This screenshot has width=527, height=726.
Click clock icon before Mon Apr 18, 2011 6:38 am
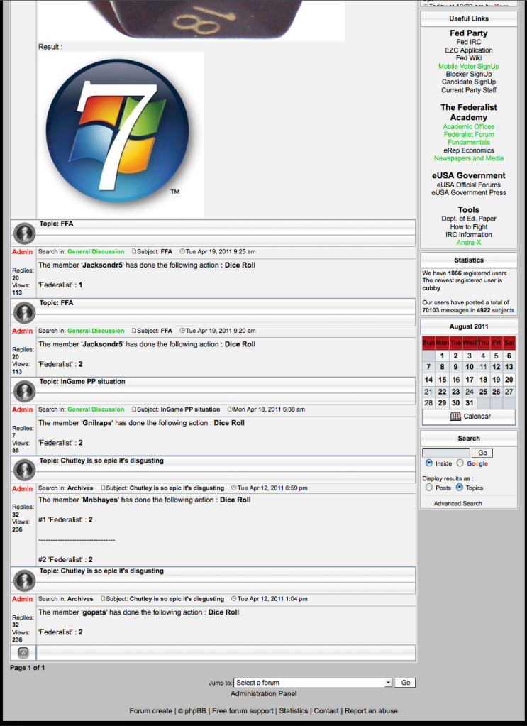pos(230,409)
